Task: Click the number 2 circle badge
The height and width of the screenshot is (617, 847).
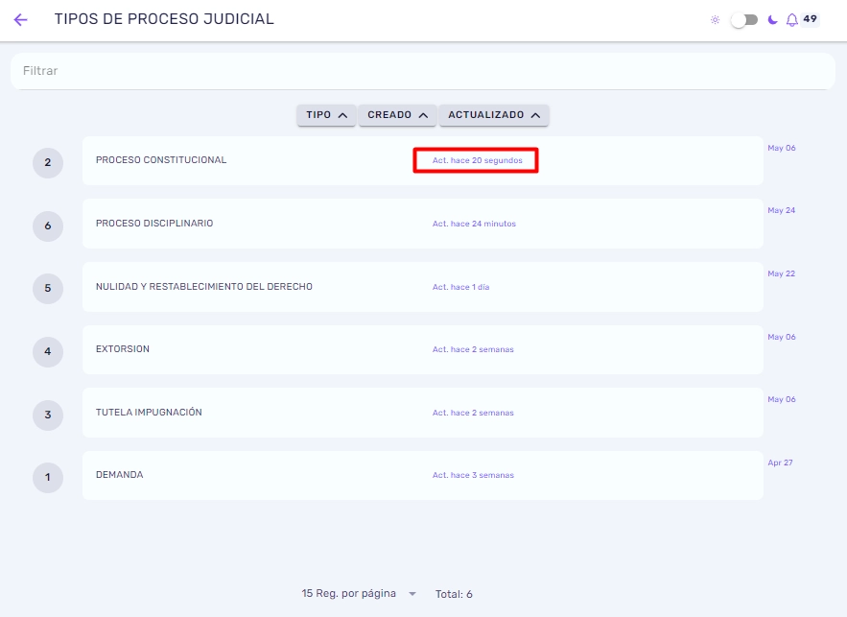Action: pyautogui.click(x=48, y=162)
